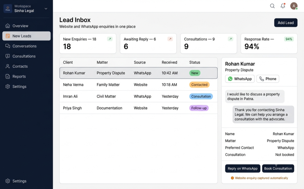Click the Consultations card trend arrow icon
The width and height of the screenshot is (304, 189).
coord(230,39)
